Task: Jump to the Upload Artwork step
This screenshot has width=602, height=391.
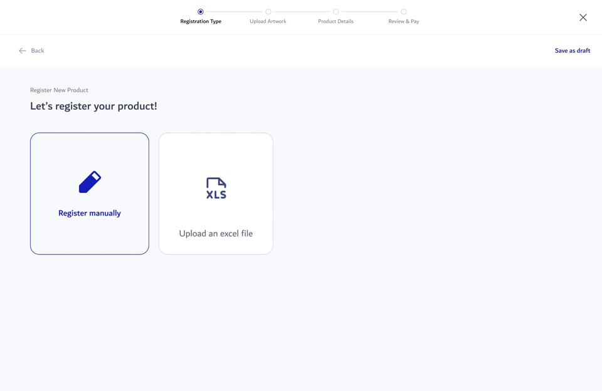Action: coord(268,16)
